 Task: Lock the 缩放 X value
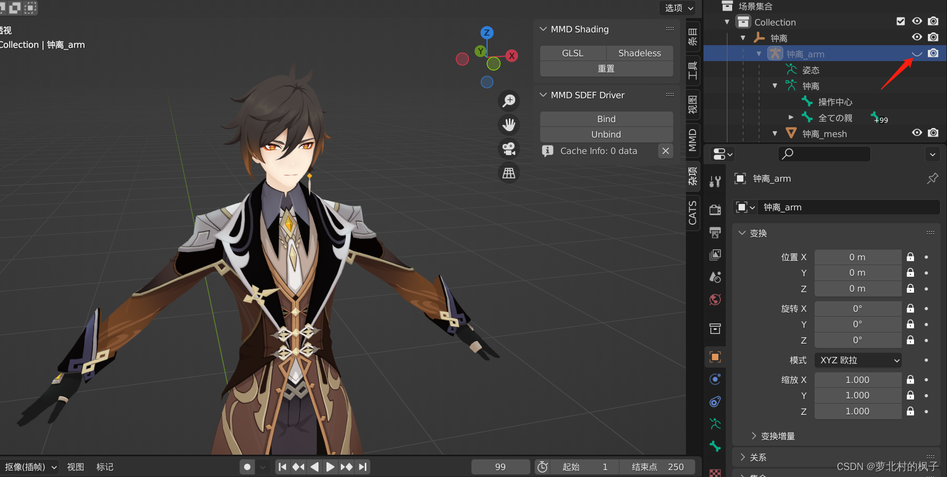click(910, 380)
